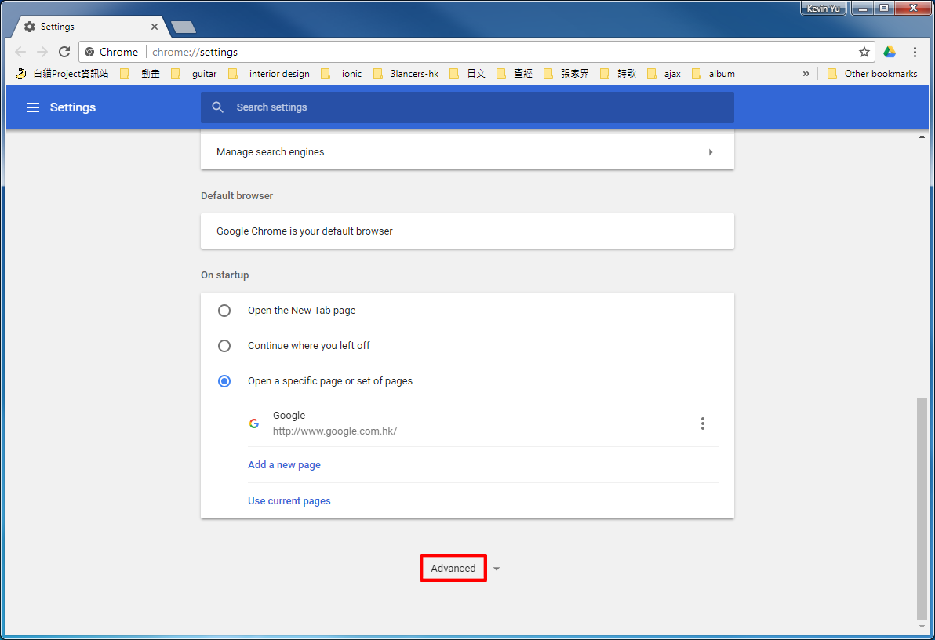
Task: Open the 日文 bookmark folder
Action: 467,74
